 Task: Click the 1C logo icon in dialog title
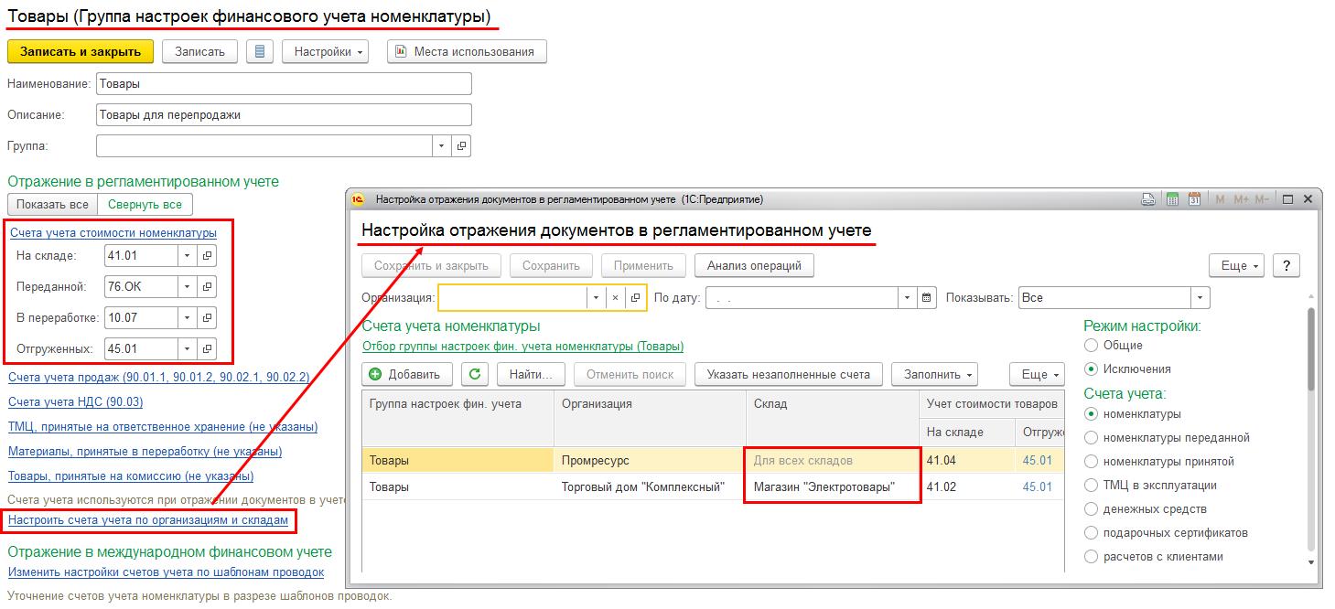pos(359,199)
